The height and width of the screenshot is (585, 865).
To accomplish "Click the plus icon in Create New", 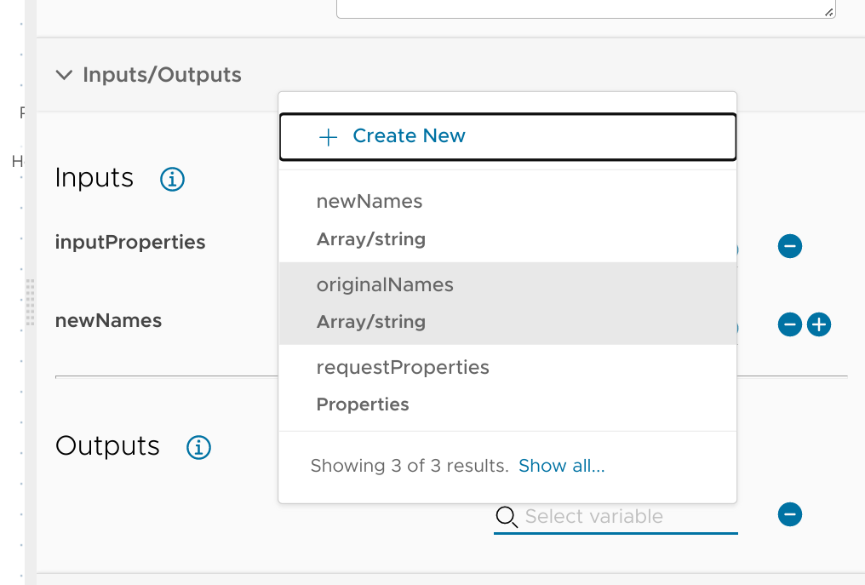I will (x=329, y=137).
